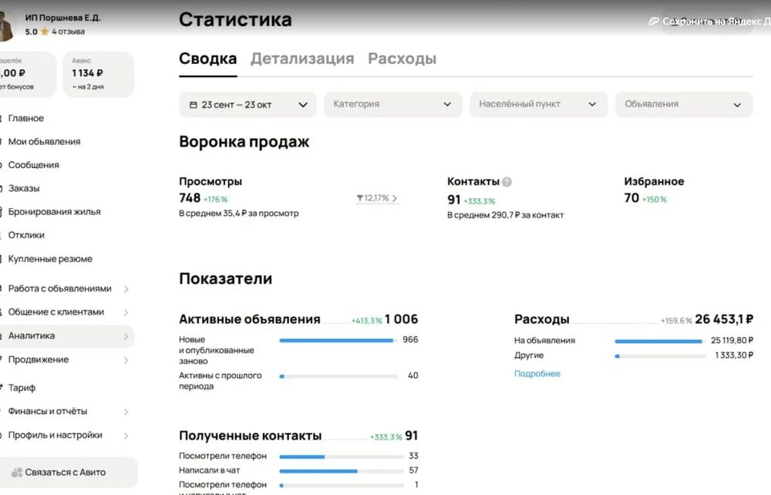771x495 pixels.
Task: Click the Контакты value 91 in funnel
Action: (x=454, y=200)
